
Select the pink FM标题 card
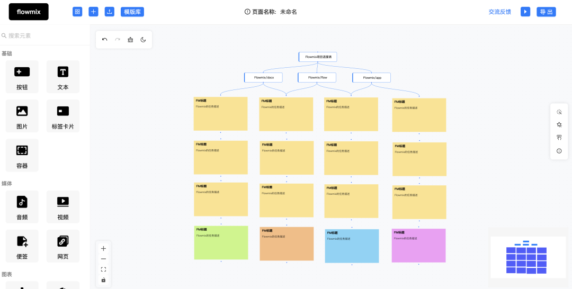pos(419,246)
